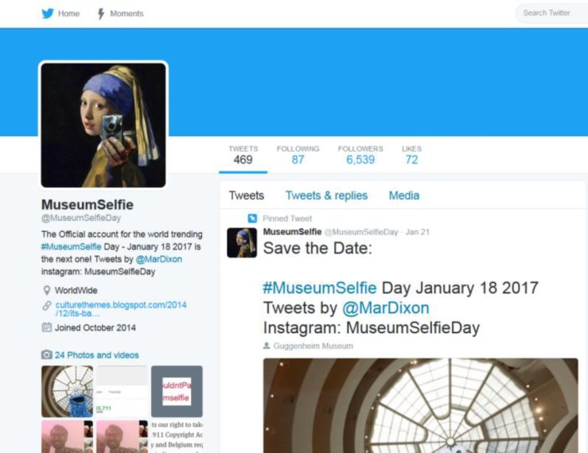This screenshot has width=588, height=453.
Task: Open the large MuseumSelfie profile picture
Action: 103,125
